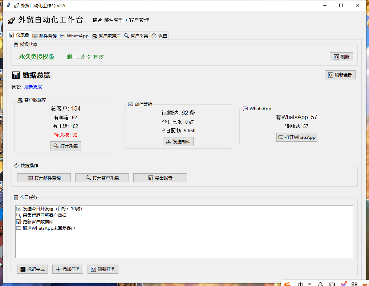The image size is (369, 286).
Task: Switch to the 仪表盘 tab
Action: pyautogui.click(x=19, y=35)
